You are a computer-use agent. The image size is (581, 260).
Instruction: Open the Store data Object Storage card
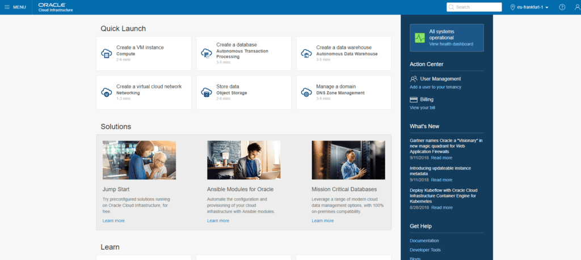coord(244,92)
